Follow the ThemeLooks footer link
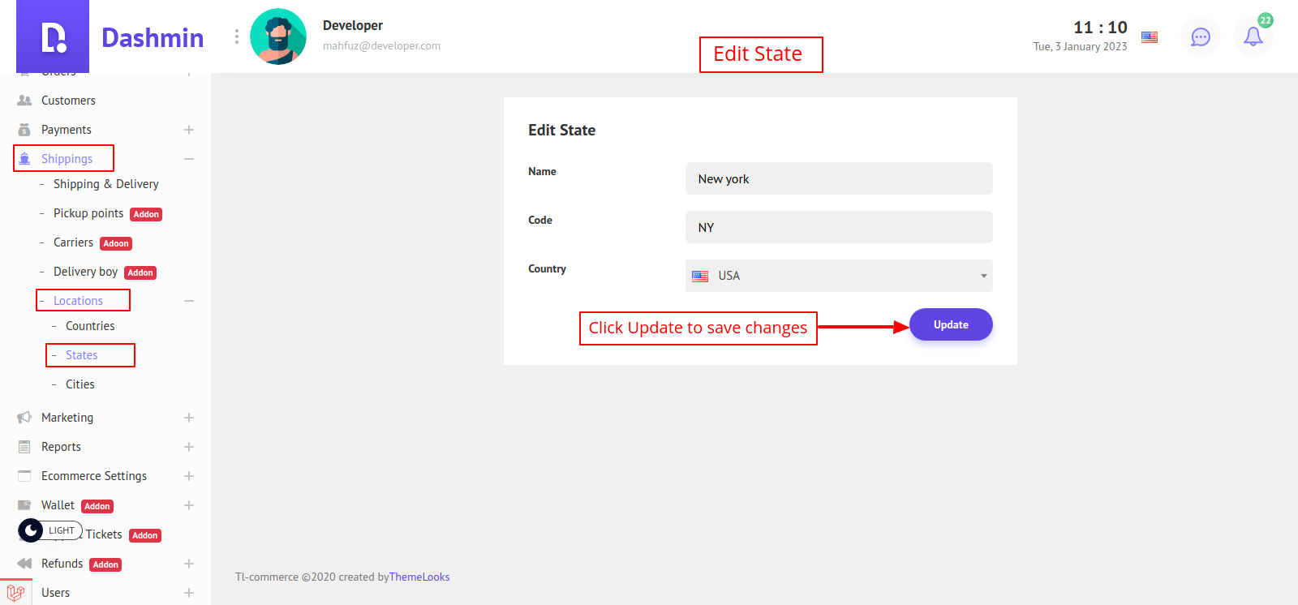 pyautogui.click(x=419, y=577)
